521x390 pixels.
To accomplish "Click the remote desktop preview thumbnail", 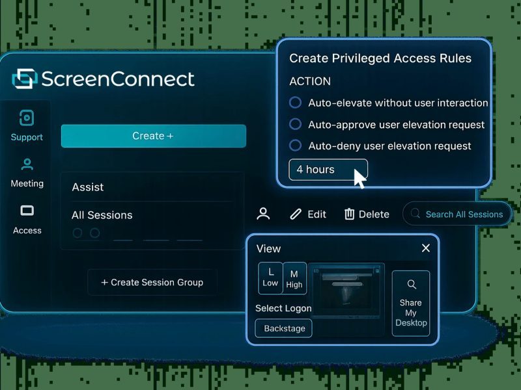I will point(346,290).
